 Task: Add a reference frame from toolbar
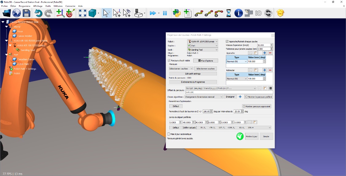(60, 13)
